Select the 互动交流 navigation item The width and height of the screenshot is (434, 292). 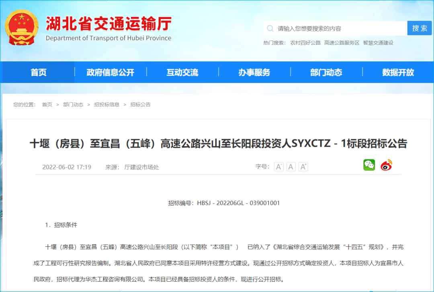[x=182, y=73]
